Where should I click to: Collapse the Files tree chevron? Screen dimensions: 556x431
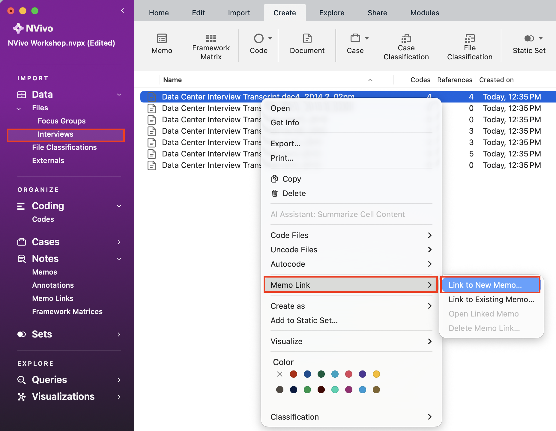pyautogui.click(x=19, y=109)
